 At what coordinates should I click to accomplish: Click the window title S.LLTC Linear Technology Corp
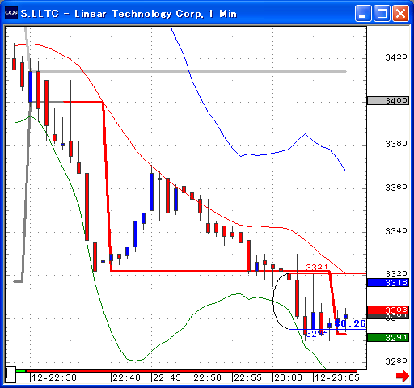(129, 14)
